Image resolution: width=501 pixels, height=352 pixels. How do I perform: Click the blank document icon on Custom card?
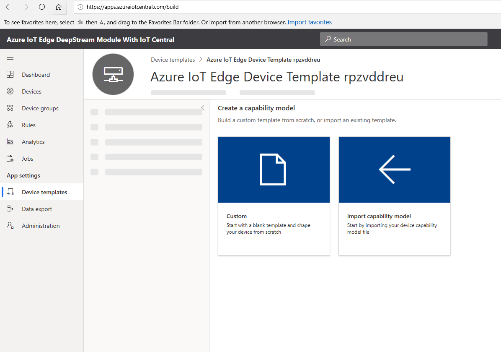[273, 169]
